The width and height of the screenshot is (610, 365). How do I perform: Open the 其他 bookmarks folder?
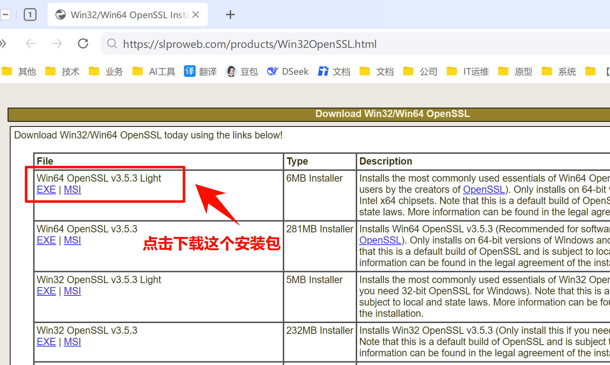click(19, 71)
